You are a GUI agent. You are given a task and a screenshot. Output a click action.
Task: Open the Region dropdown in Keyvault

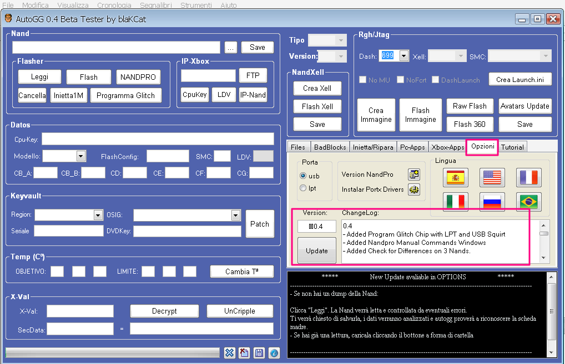[x=98, y=215]
